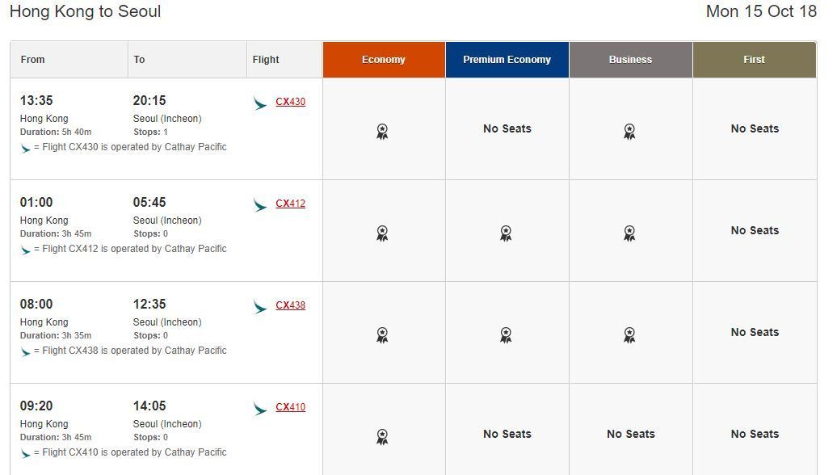This screenshot has width=837, height=475.
Task: Select Economy award seat for CX410
Action: pos(382,436)
